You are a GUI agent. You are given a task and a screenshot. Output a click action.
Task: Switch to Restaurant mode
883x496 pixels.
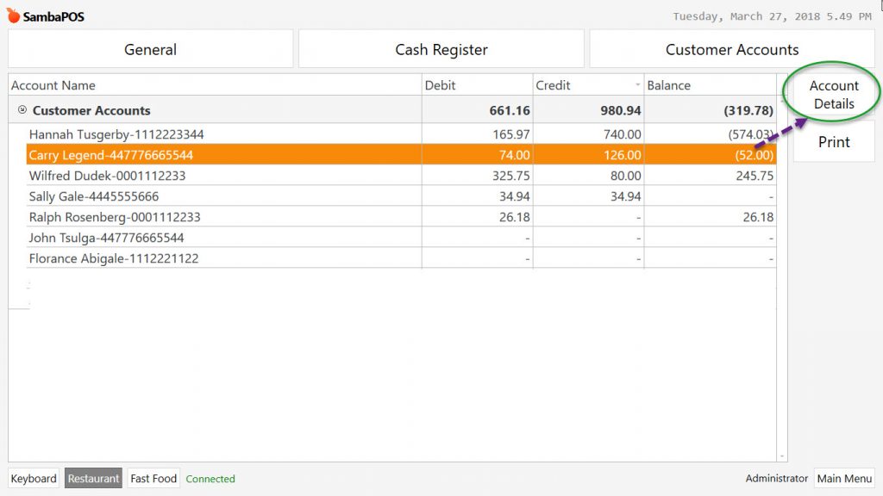tap(93, 479)
